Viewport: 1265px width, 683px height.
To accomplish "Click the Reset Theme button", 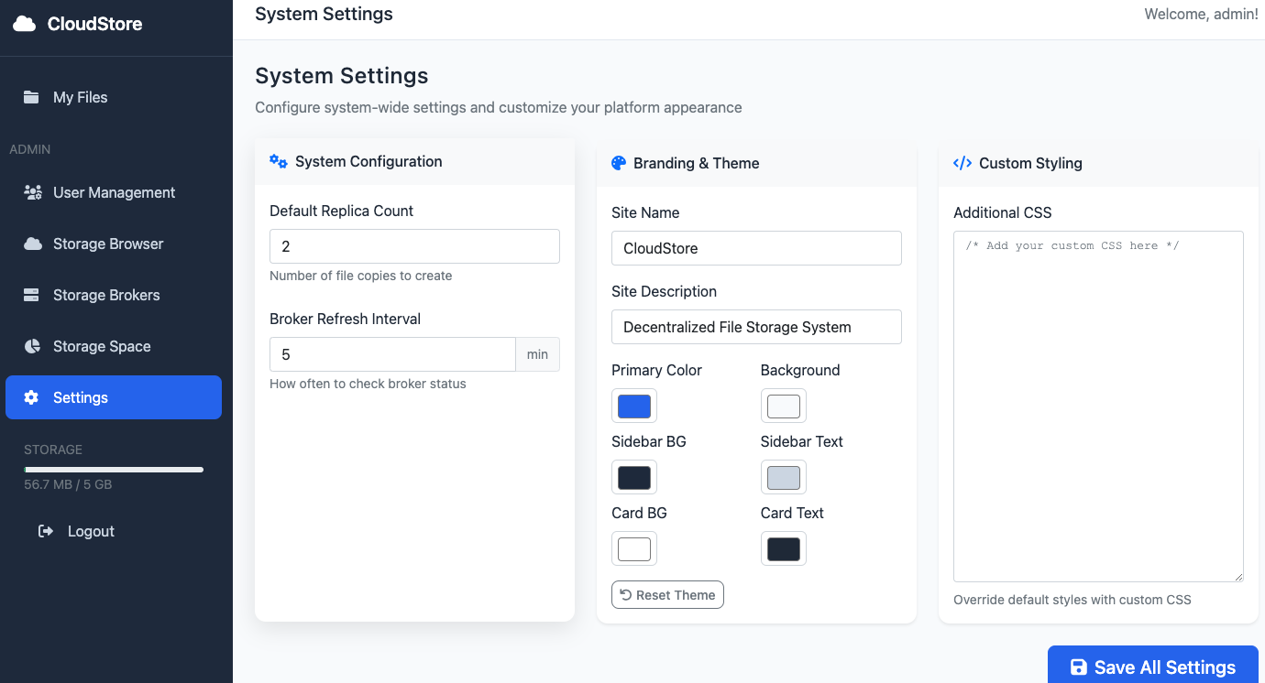I will 667,595.
